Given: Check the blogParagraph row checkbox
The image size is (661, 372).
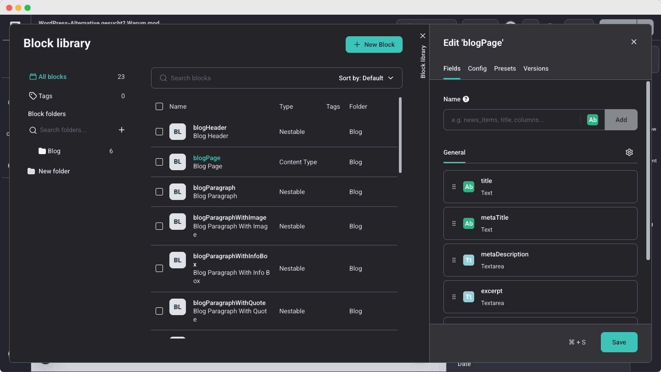Looking at the screenshot, I should [x=159, y=192].
